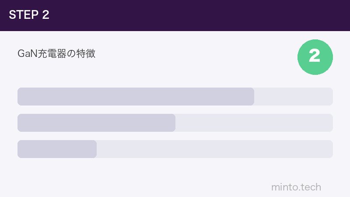Click the unfilled track of the middle bar

(x=254, y=123)
